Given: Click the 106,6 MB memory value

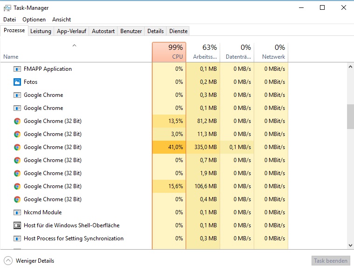Looking at the screenshot, I should pyautogui.click(x=206, y=186).
